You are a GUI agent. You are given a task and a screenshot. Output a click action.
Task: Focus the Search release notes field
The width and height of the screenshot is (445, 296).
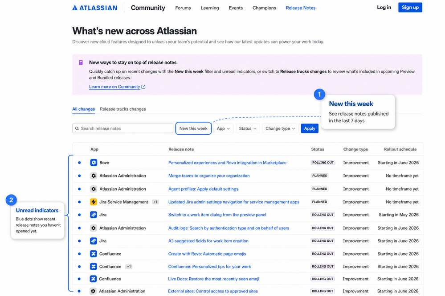tap(122, 128)
